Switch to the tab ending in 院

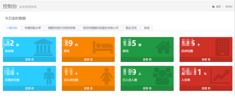62,28
